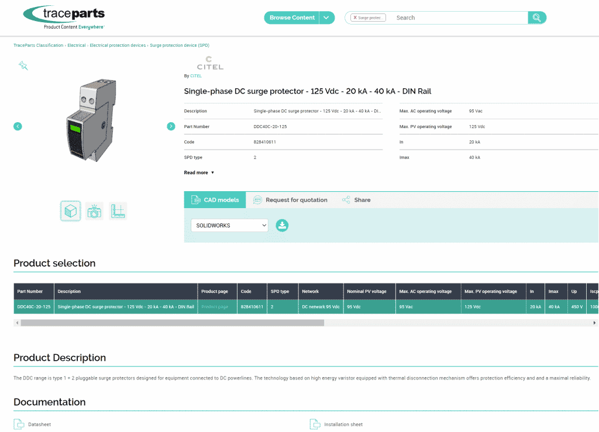The image size is (599, 432).
Task: Expand Read more specifications
Action: pos(199,173)
